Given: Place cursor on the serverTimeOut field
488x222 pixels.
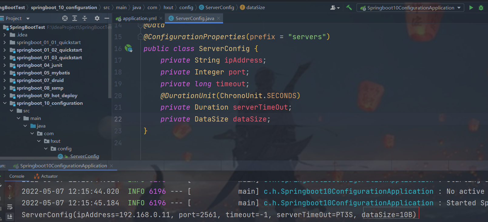Looking at the screenshot, I should pyautogui.click(x=260, y=107).
